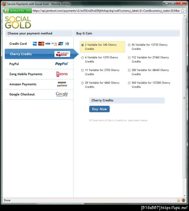Click the Firefox icon in title bar

[4, 4]
